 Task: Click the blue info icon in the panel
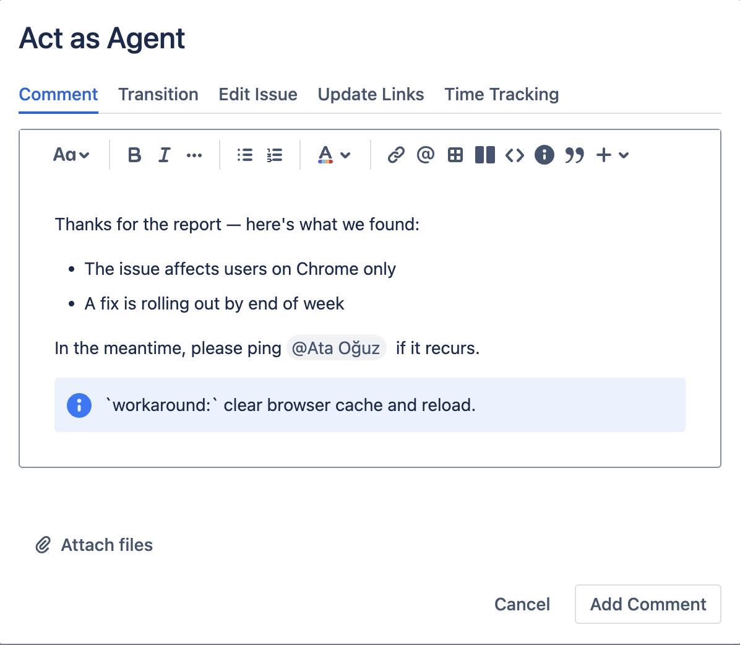click(x=79, y=405)
